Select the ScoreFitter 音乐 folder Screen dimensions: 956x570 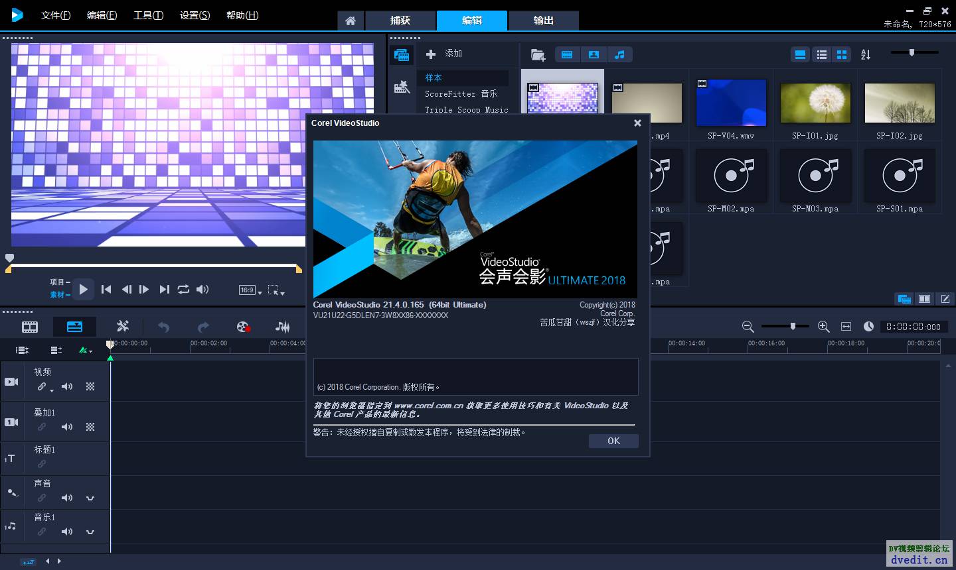point(461,94)
